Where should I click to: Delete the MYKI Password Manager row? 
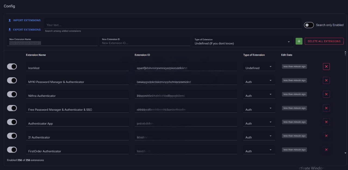click(326, 80)
